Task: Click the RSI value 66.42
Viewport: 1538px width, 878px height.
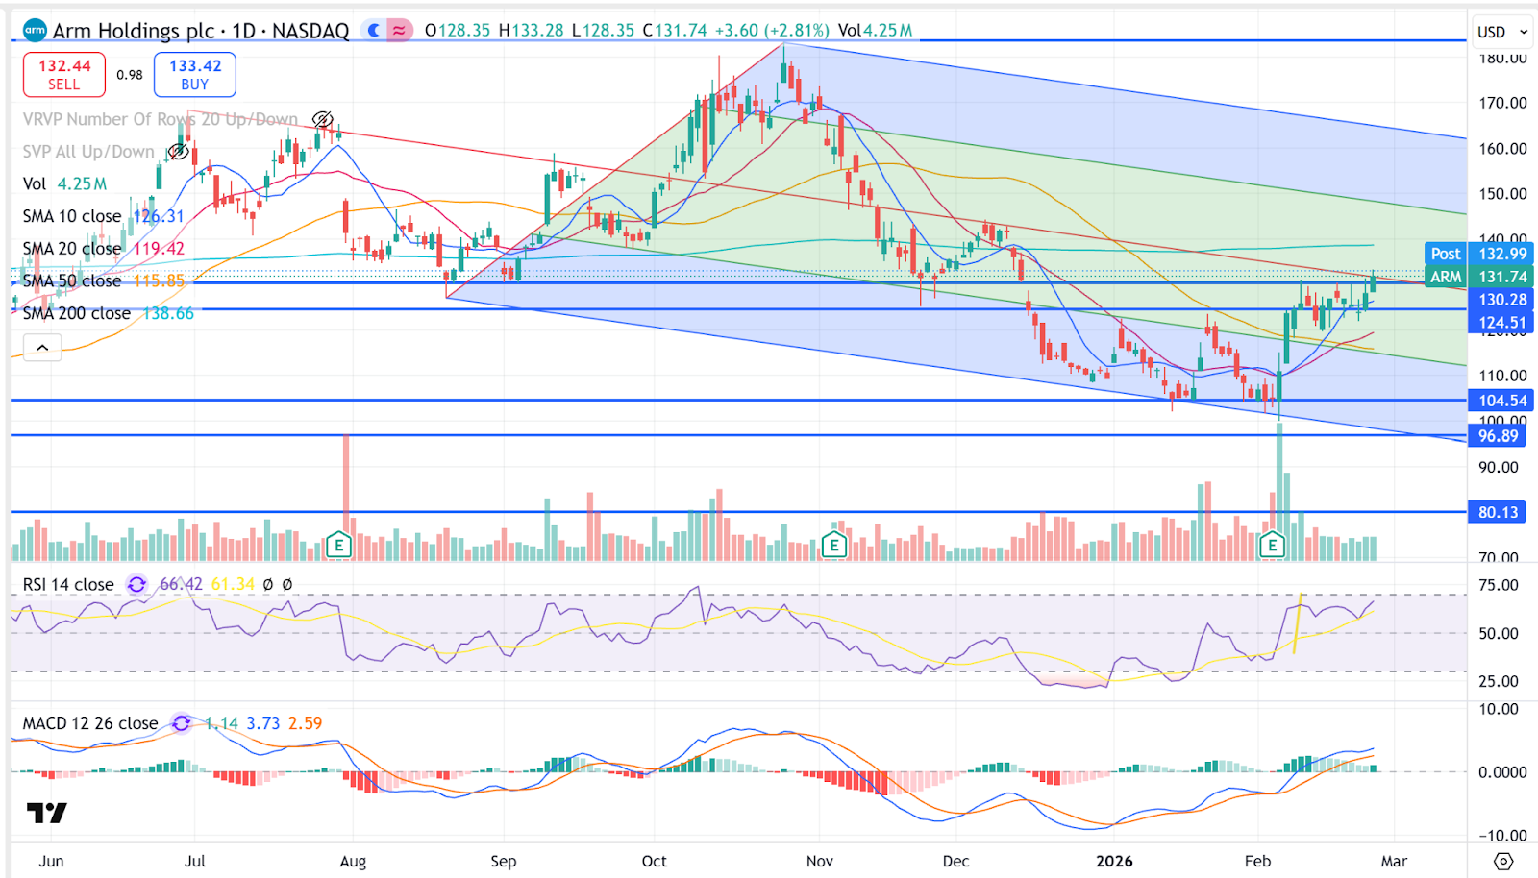Action: point(181,584)
